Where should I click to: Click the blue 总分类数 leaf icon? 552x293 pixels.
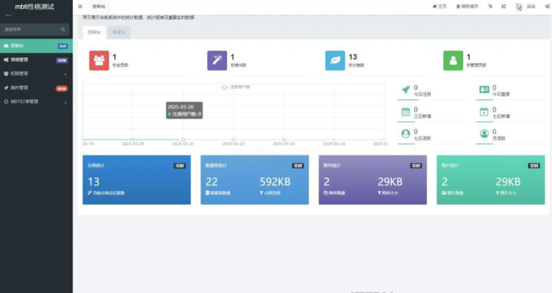click(x=335, y=60)
